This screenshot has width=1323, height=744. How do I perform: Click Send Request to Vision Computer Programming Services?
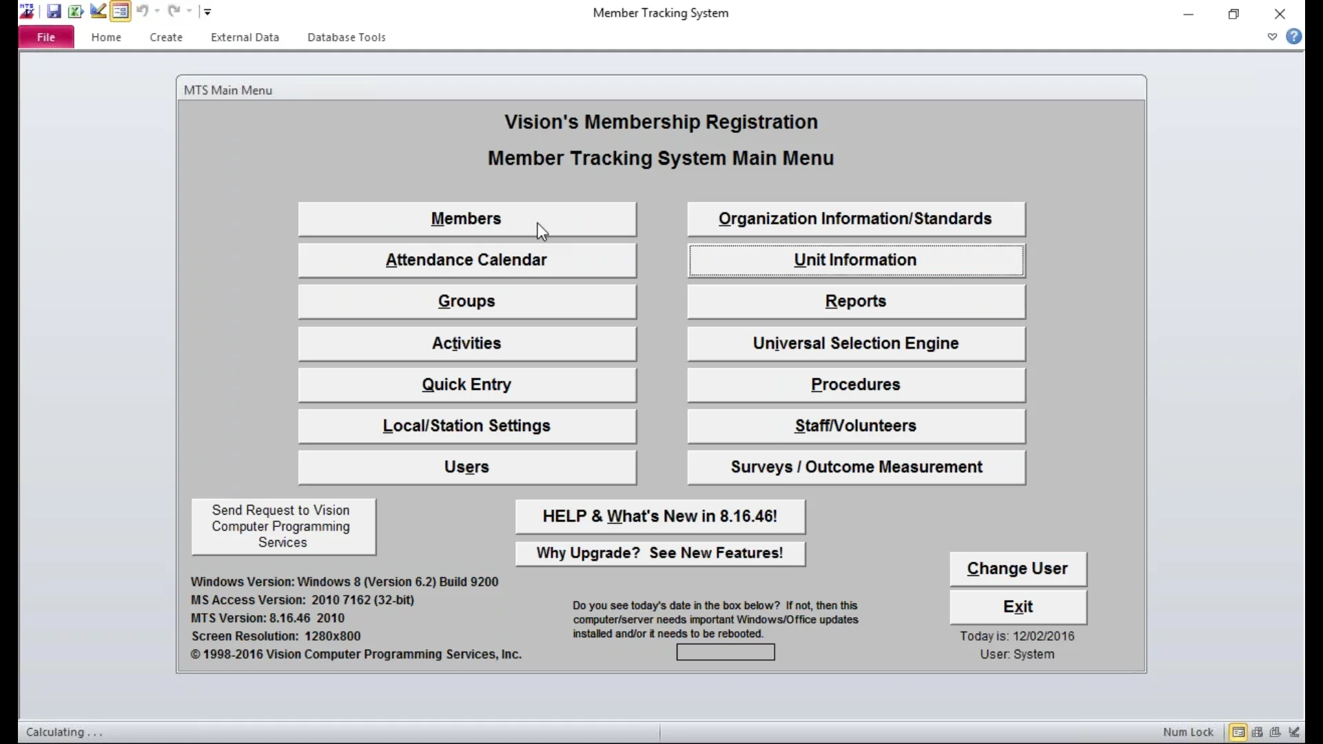click(x=283, y=526)
